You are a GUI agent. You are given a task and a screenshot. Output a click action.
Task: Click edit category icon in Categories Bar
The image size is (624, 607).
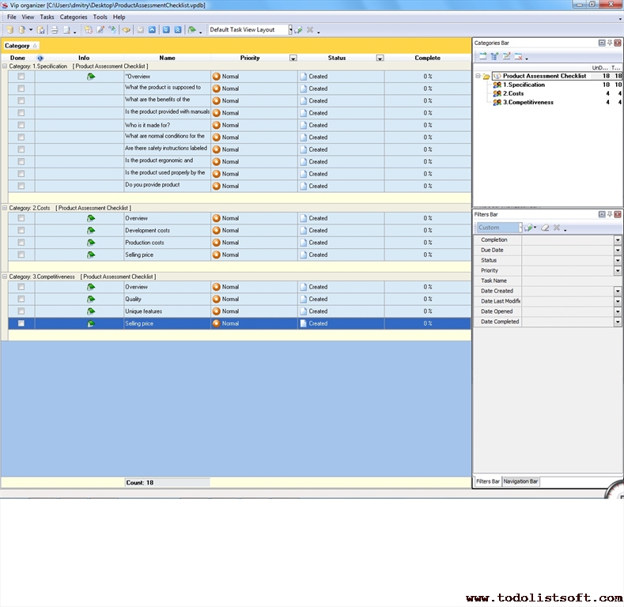pyautogui.click(x=507, y=57)
